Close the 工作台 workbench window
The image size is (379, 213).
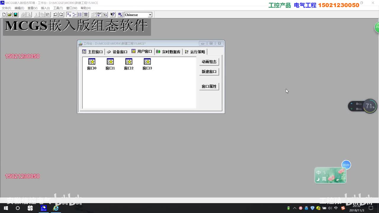pyautogui.click(x=219, y=43)
